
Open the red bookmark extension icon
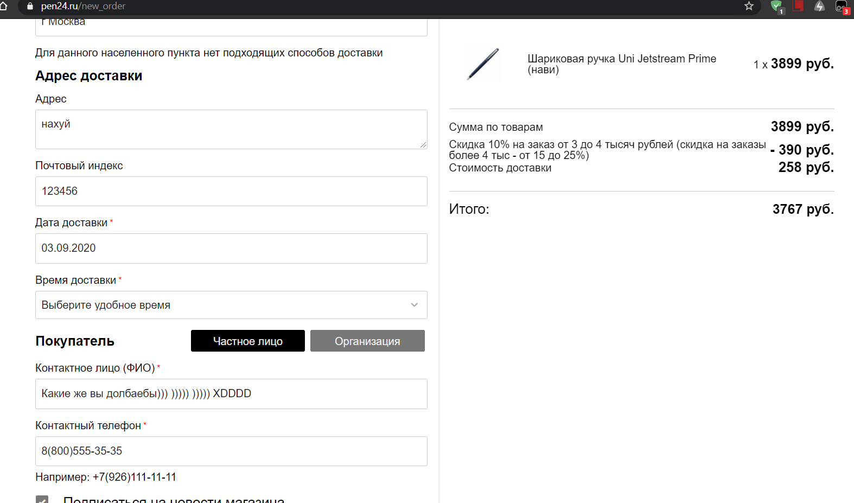pyautogui.click(x=798, y=6)
